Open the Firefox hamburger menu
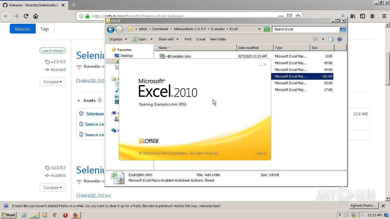This screenshot has width=390, height=219. tap(384, 16)
